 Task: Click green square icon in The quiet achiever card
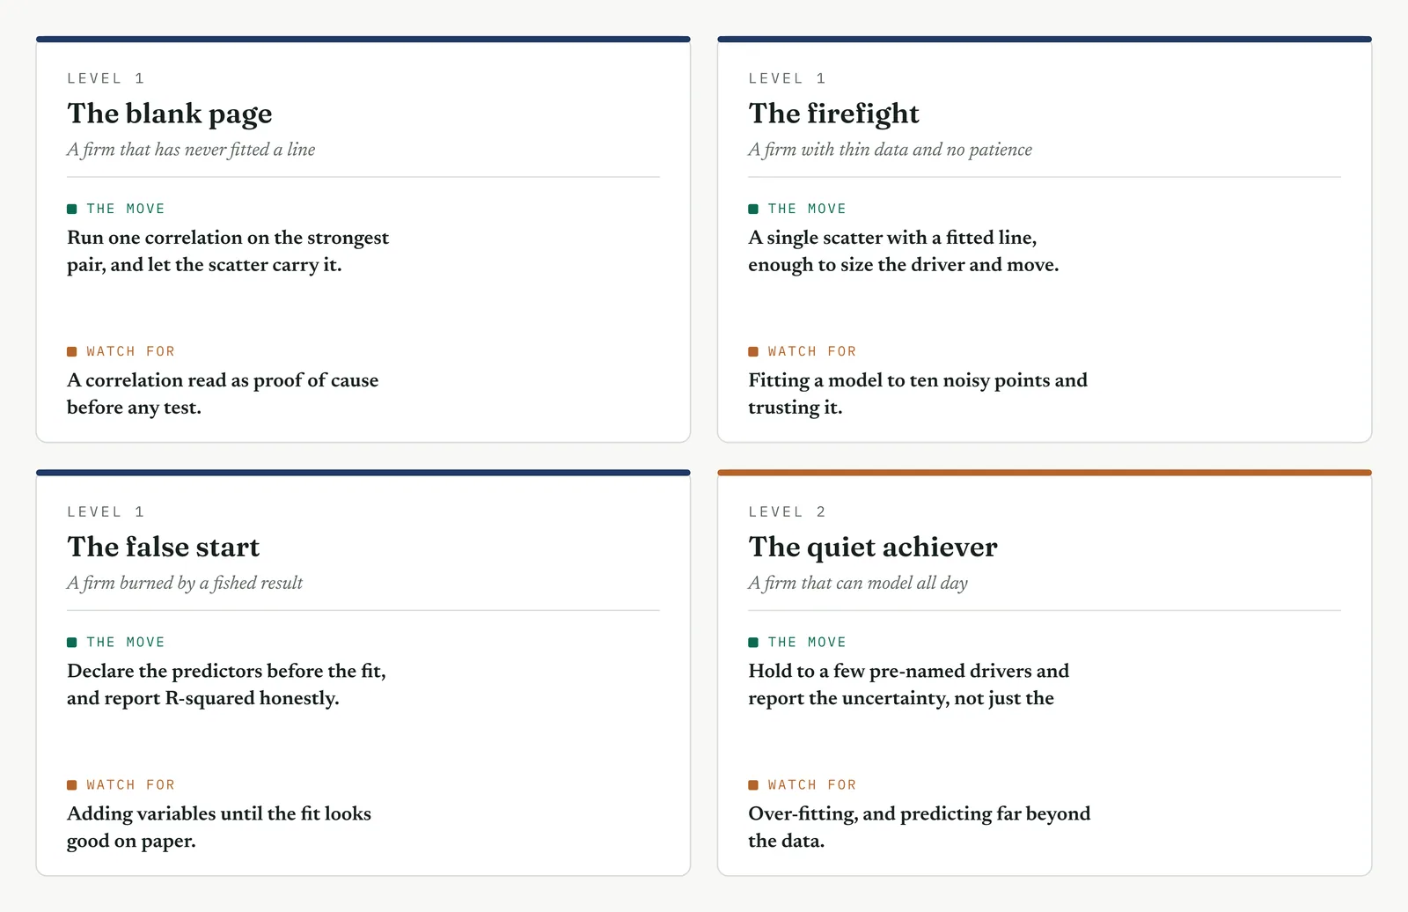click(x=753, y=642)
